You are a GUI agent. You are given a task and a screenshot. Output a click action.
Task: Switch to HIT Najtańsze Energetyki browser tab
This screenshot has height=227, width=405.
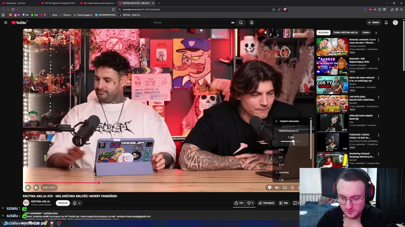point(59,3)
